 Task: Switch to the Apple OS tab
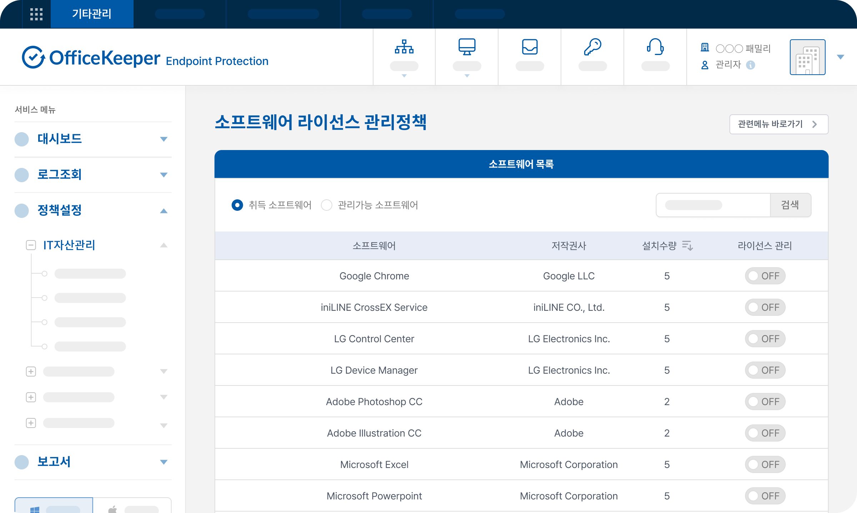click(132, 505)
